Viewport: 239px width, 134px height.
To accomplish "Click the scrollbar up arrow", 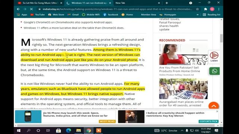I will pyautogui.click(x=221, y=20).
